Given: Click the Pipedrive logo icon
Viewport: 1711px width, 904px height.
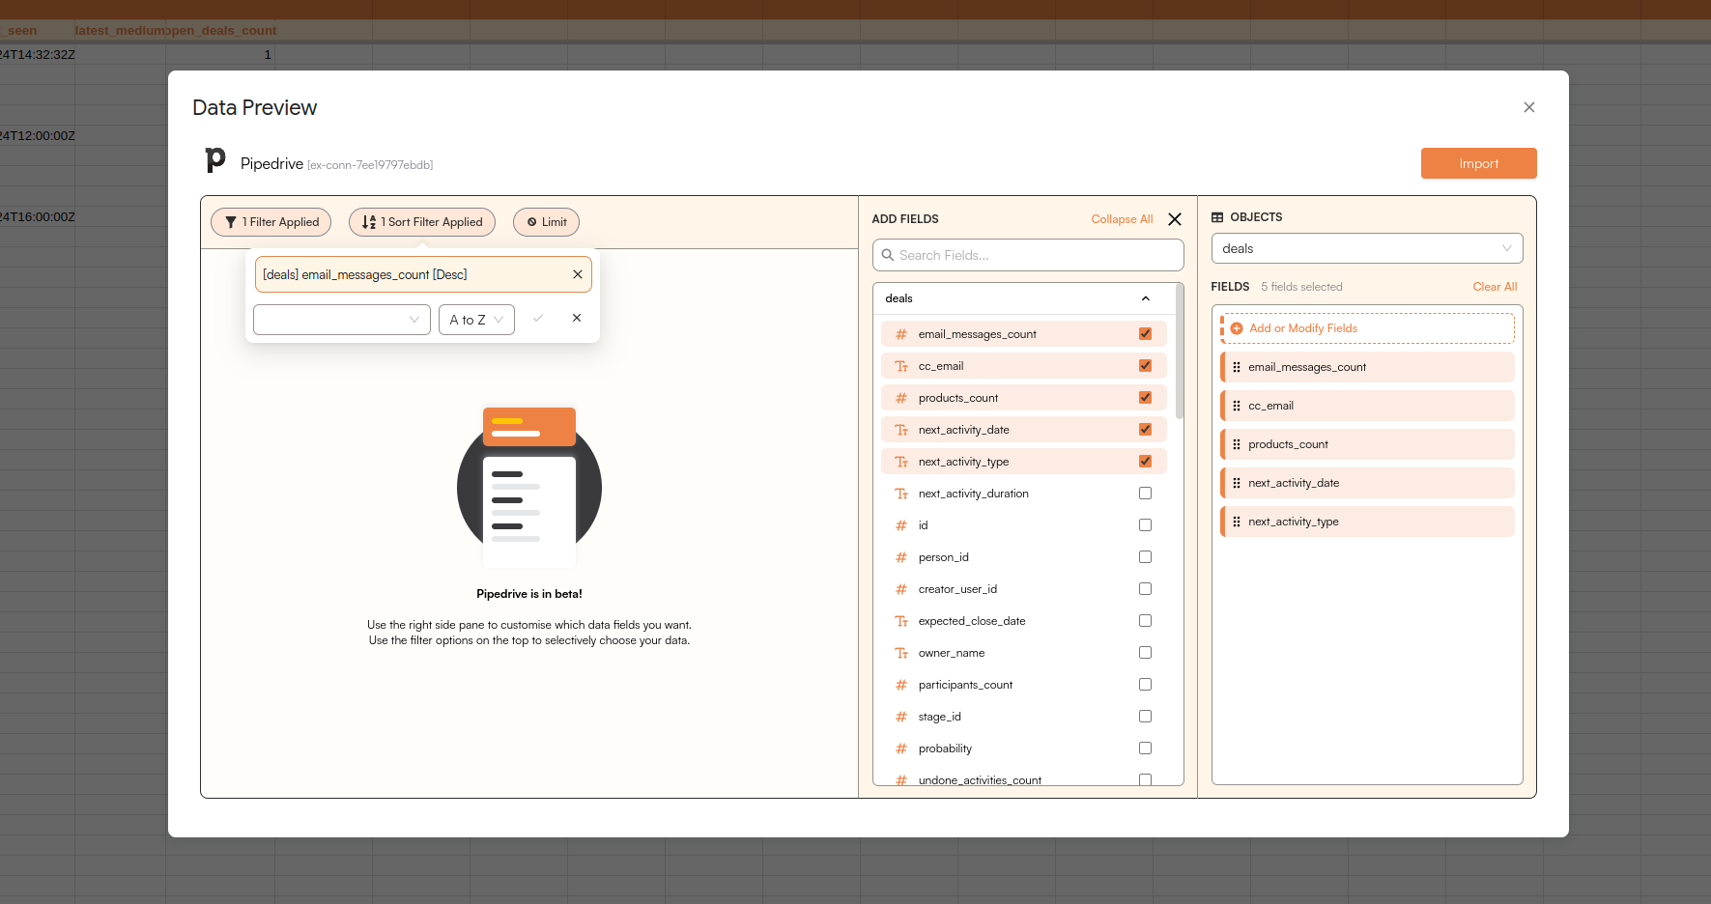Looking at the screenshot, I should [x=215, y=160].
